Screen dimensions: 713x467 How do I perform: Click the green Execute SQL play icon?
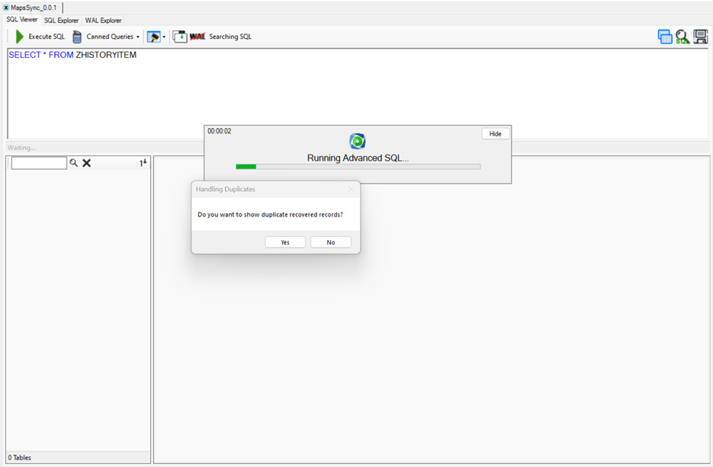tap(20, 37)
